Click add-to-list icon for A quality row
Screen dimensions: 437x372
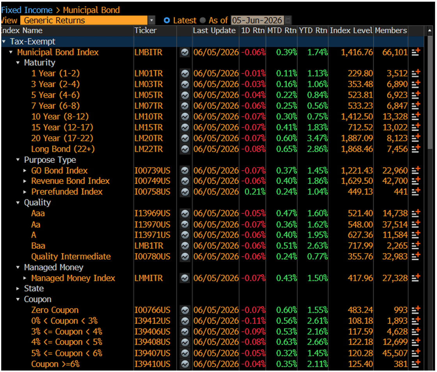[416, 235]
